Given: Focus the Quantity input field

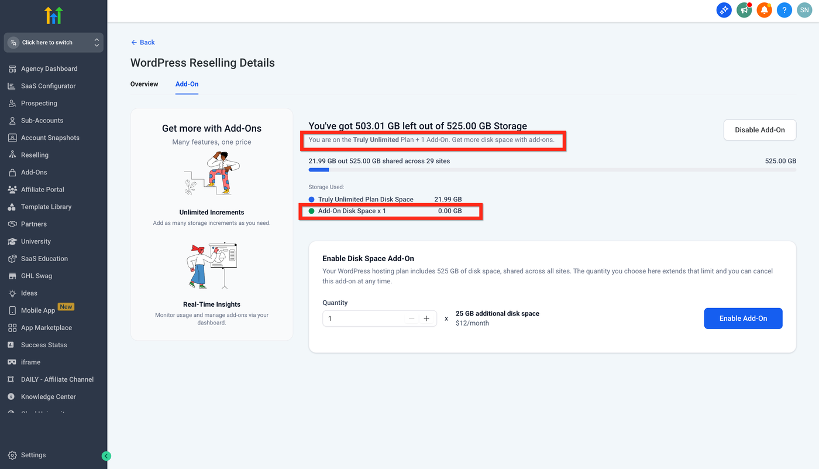Looking at the screenshot, I should (379, 319).
